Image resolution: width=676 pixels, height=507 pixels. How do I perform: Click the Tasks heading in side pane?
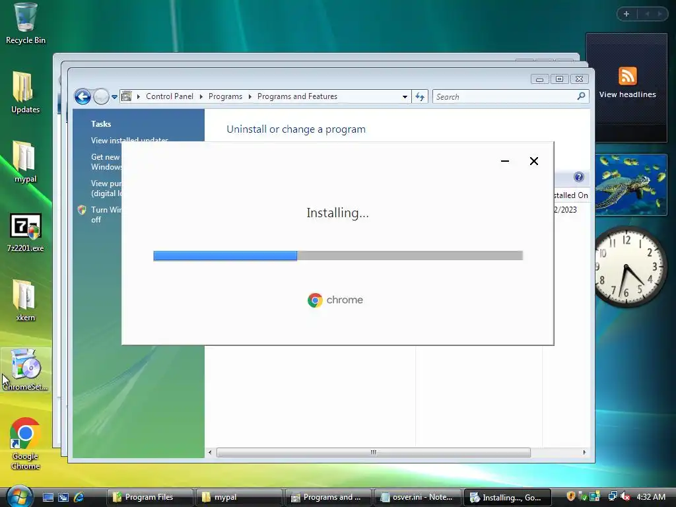pyautogui.click(x=101, y=123)
